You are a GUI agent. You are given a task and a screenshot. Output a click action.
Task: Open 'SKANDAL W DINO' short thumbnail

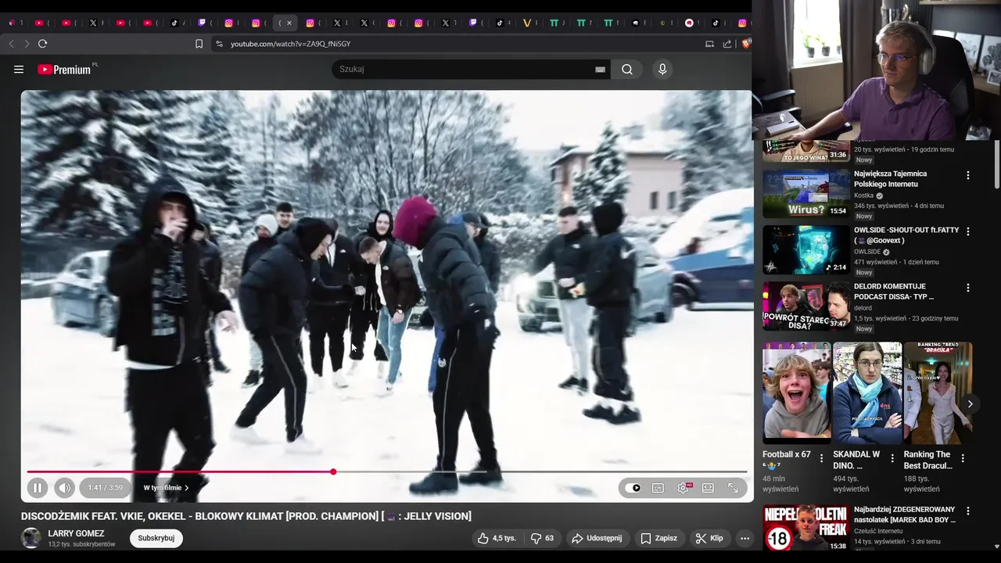tap(867, 393)
